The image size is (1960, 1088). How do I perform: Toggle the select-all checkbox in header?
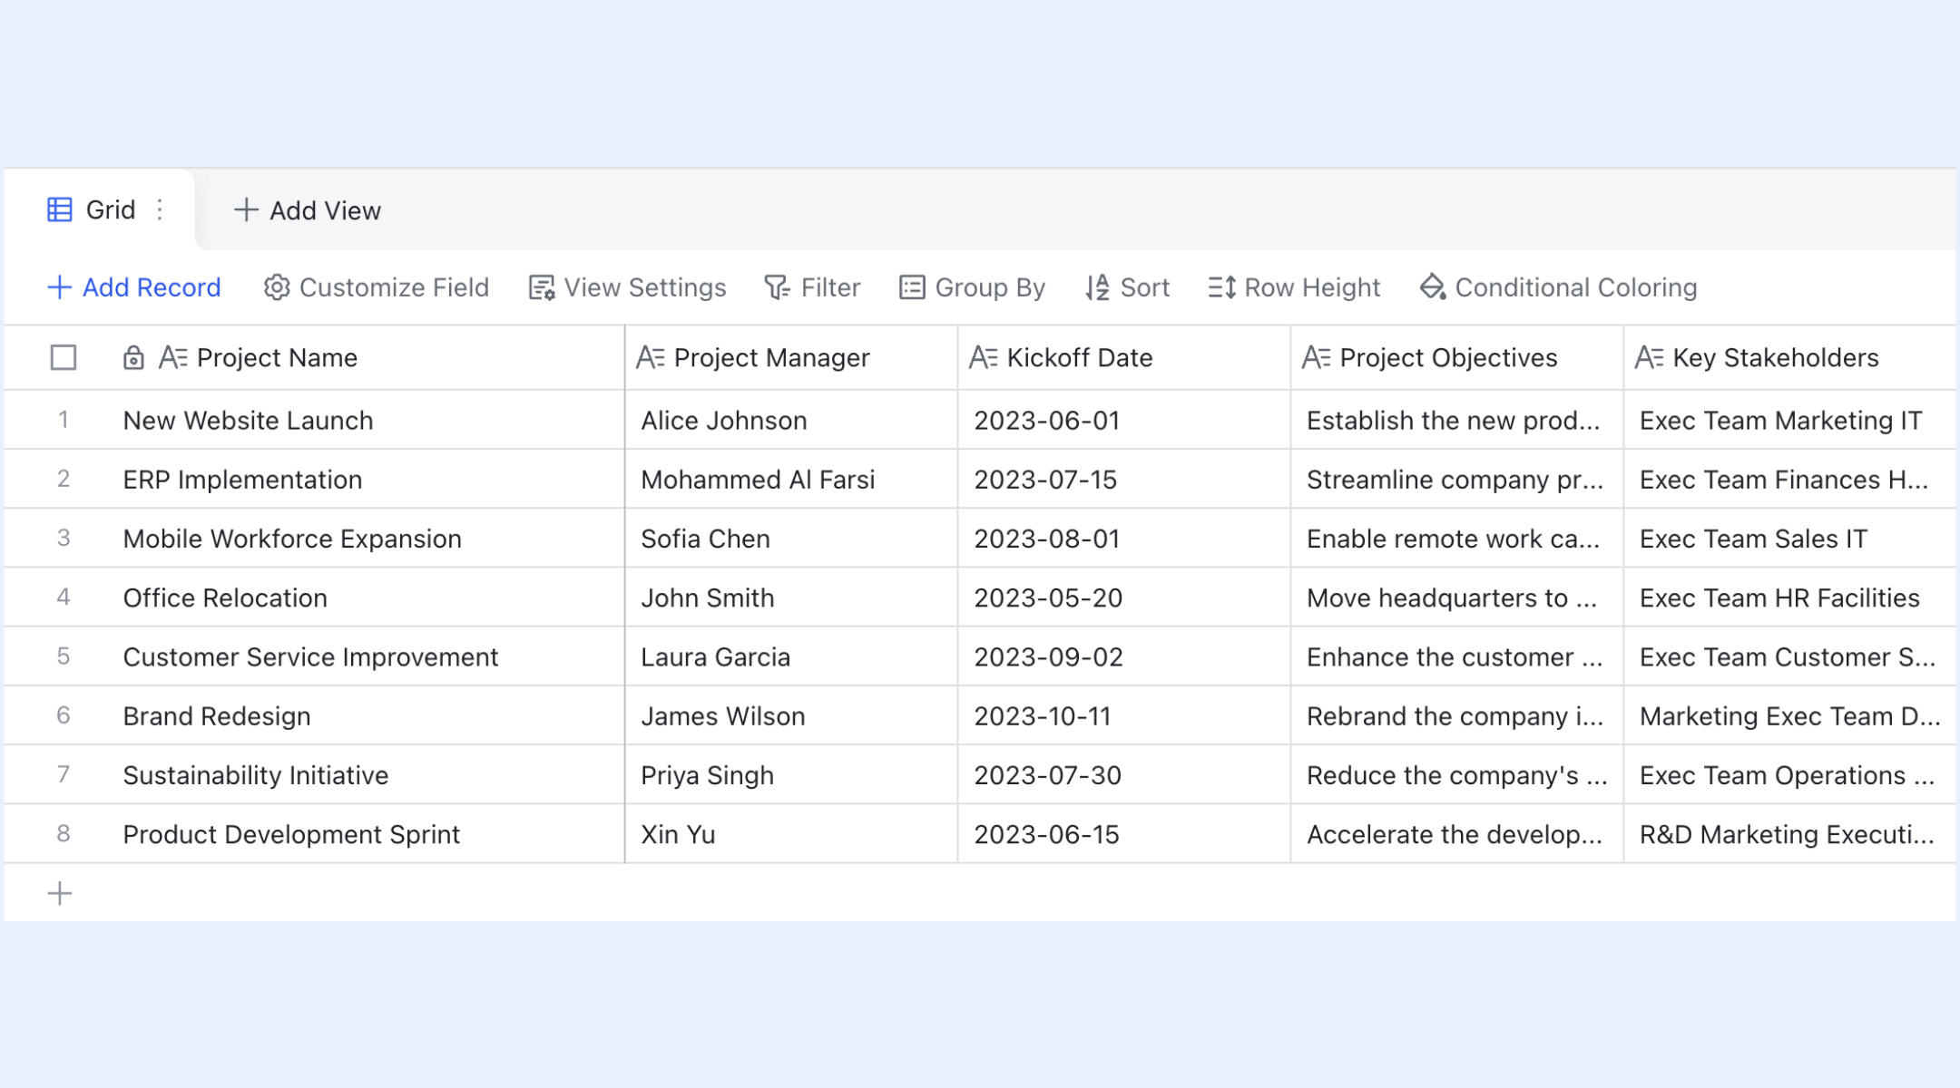(x=64, y=357)
